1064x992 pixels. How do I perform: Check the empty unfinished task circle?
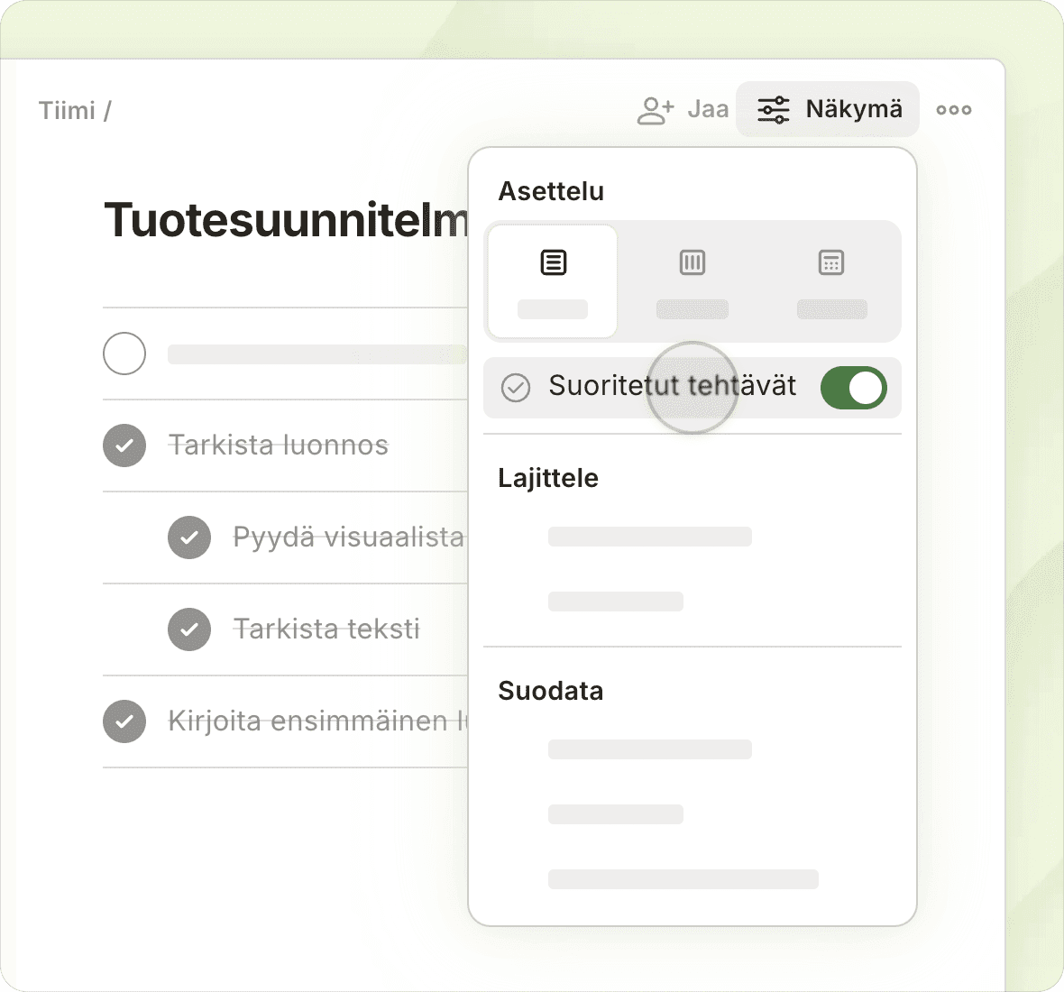coord(124,354)
